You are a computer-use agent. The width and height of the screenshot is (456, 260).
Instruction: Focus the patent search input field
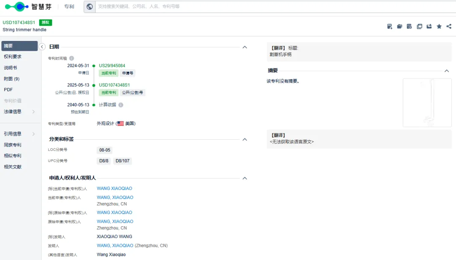pos(275,6)
